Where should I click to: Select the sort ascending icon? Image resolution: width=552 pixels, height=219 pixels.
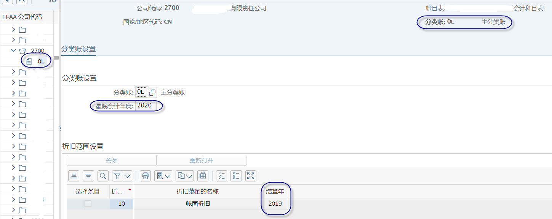coord(74,176)
